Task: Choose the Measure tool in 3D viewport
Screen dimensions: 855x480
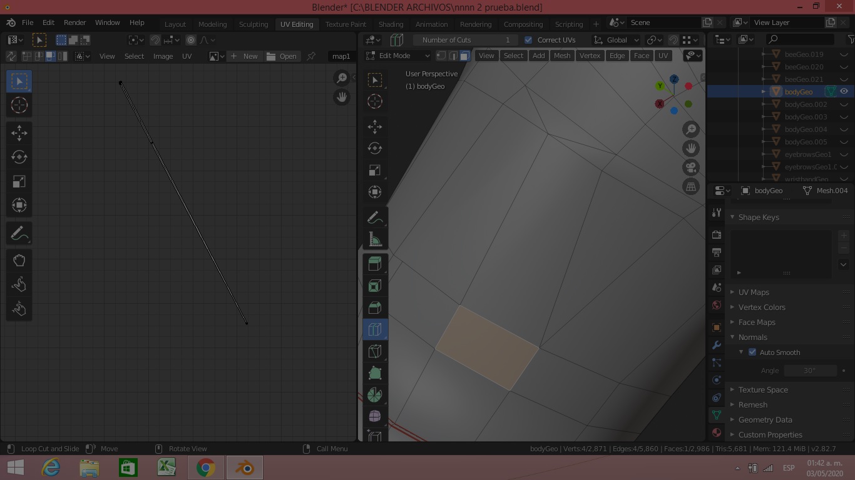Action: (x=375, y=239)
